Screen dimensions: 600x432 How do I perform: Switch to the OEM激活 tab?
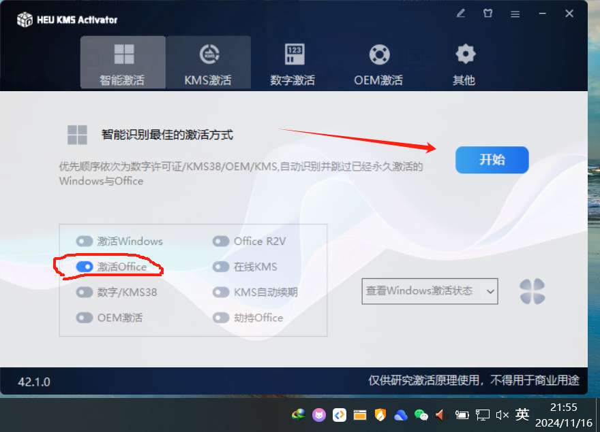(x=378, y=64)
